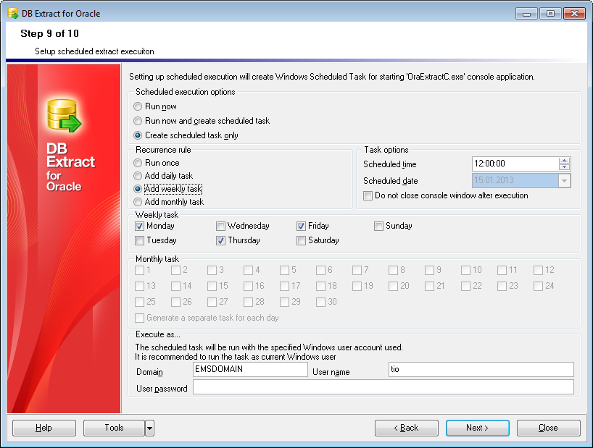593x448 pixels.
Task: Click the monthly day 1 checkbox
Action: 140,270
